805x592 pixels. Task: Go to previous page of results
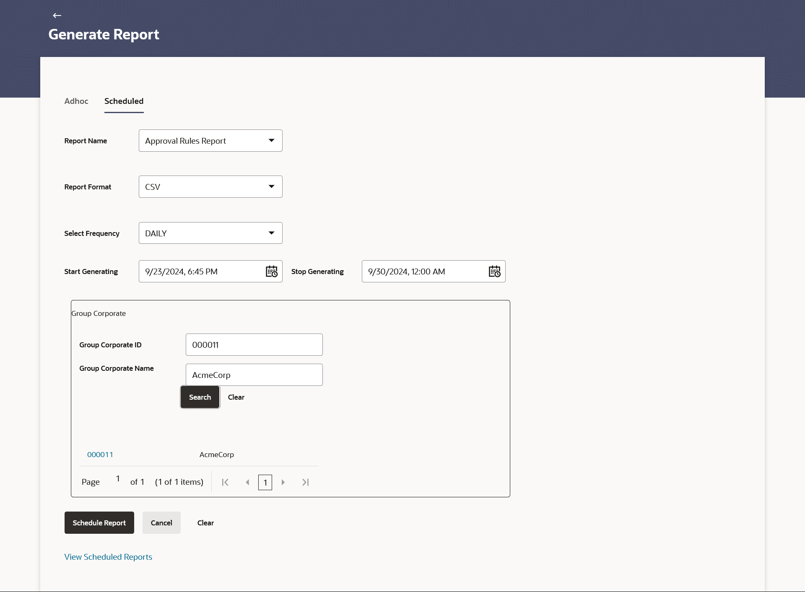pyautogui.click(x=247, y=482)
